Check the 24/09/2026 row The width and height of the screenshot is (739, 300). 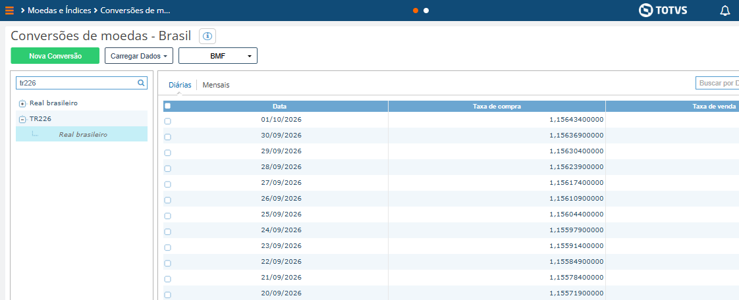[x=167, y=232]
